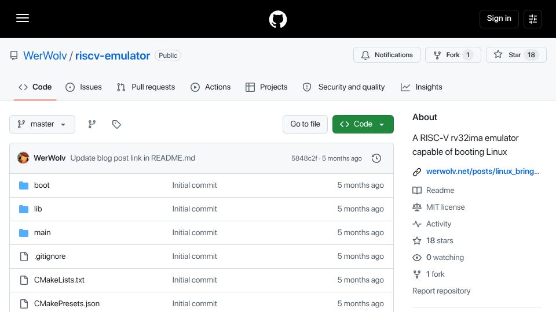Click WerWolv's avatar in commit row
556x312 pixels.
coord(23,158)
